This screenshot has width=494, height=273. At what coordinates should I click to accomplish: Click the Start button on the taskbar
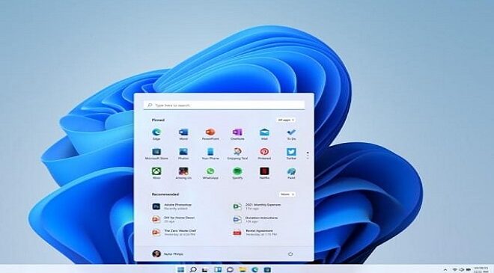tap(180, 269)
